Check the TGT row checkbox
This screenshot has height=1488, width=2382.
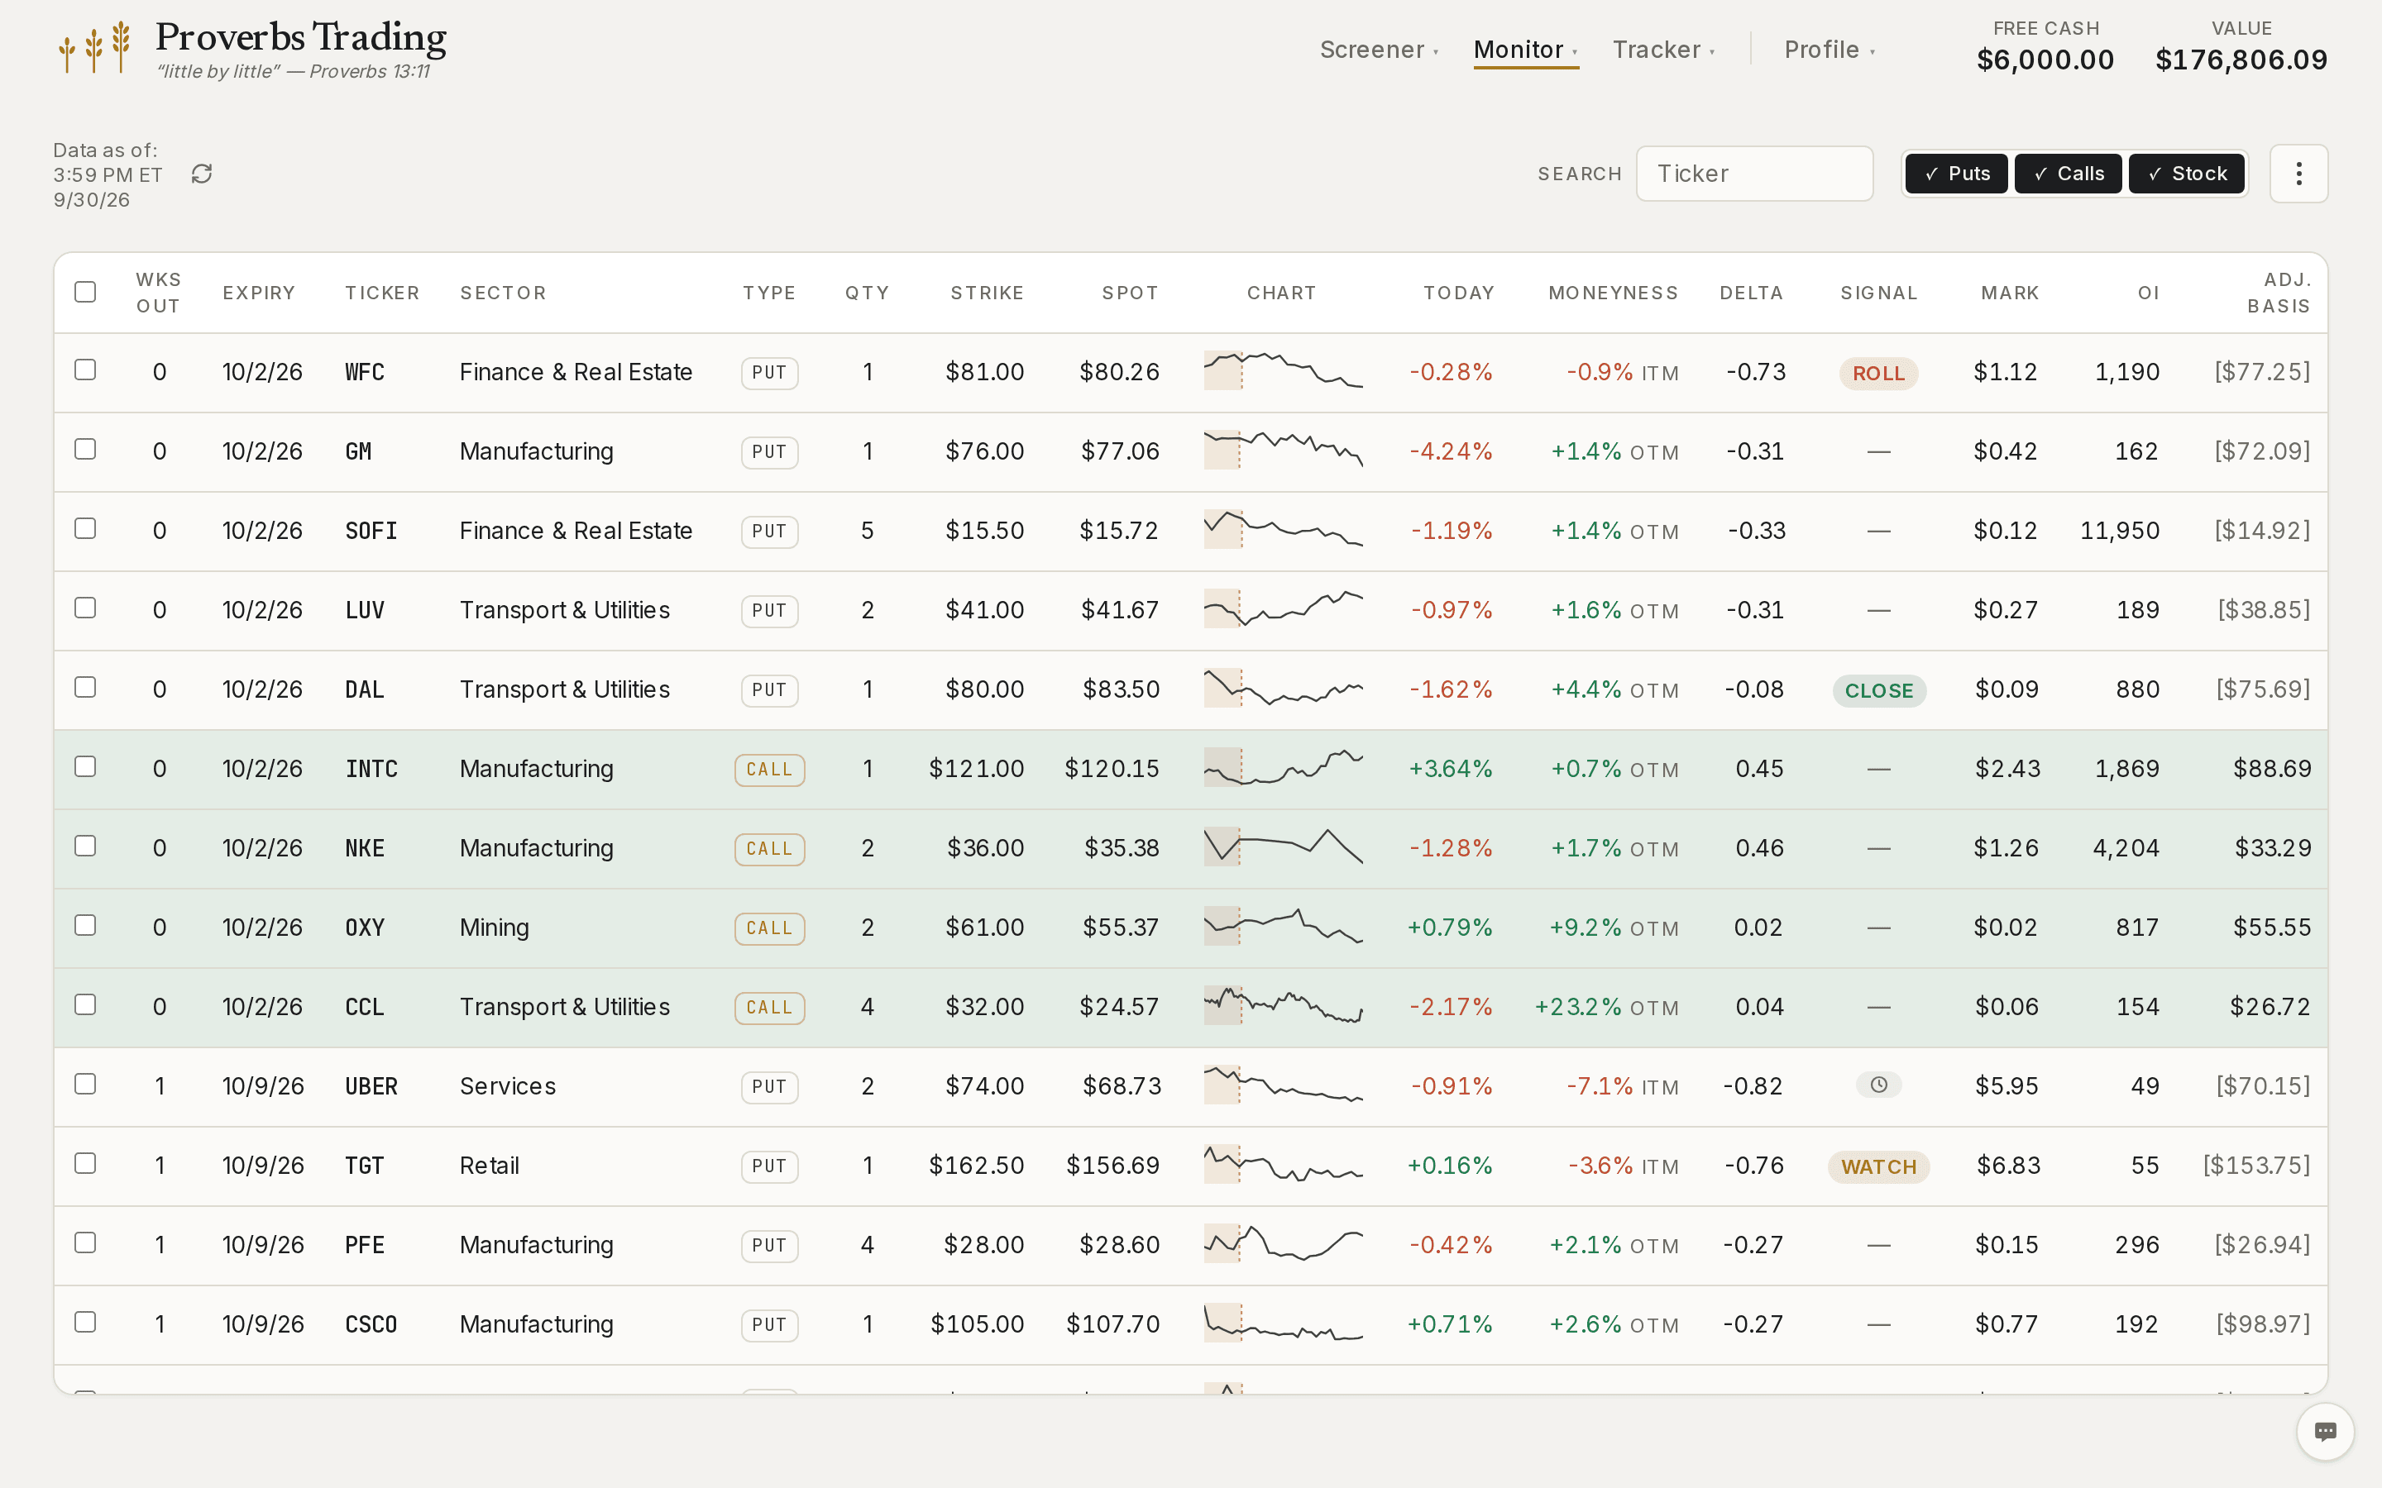86,1163
